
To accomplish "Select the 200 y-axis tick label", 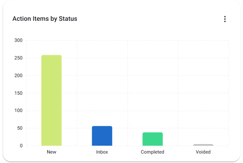I will click(18, 76).
